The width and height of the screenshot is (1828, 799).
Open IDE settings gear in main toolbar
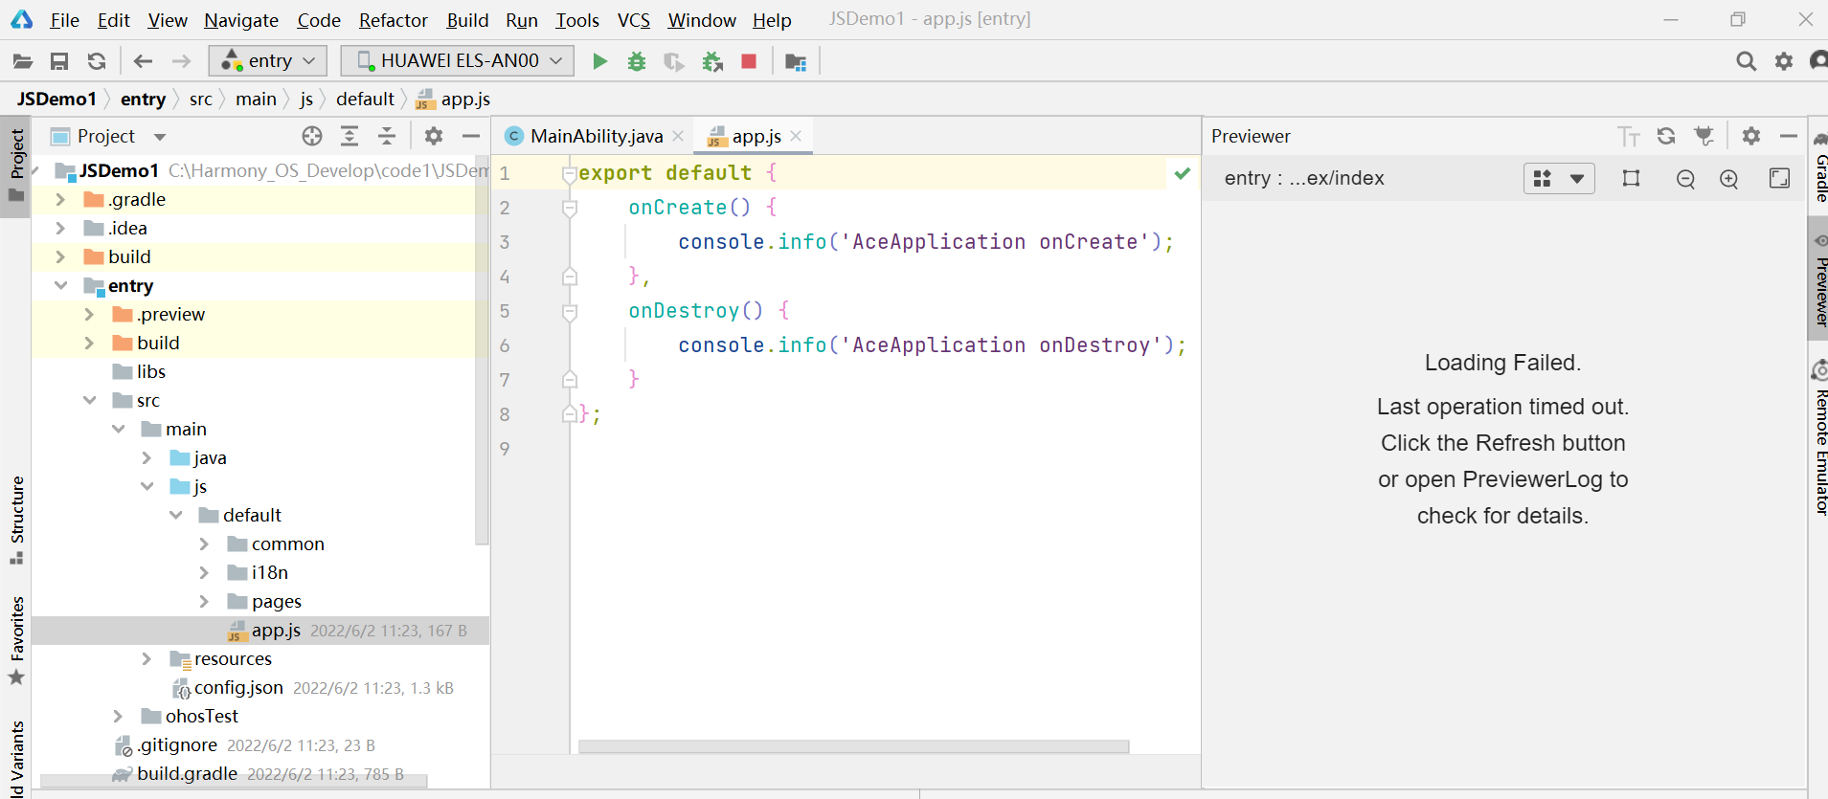click(x=1784, y=61)
